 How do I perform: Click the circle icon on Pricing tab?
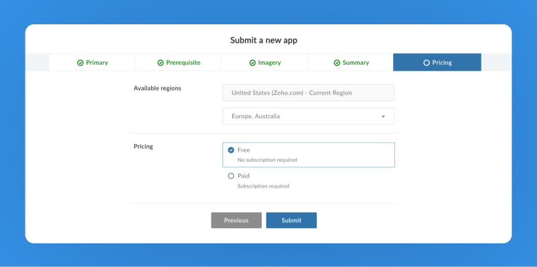coord(426,63)
